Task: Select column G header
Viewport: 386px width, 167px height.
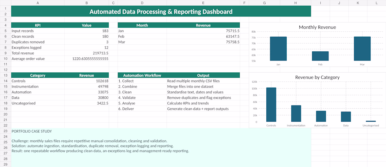Action: (264, 3)
